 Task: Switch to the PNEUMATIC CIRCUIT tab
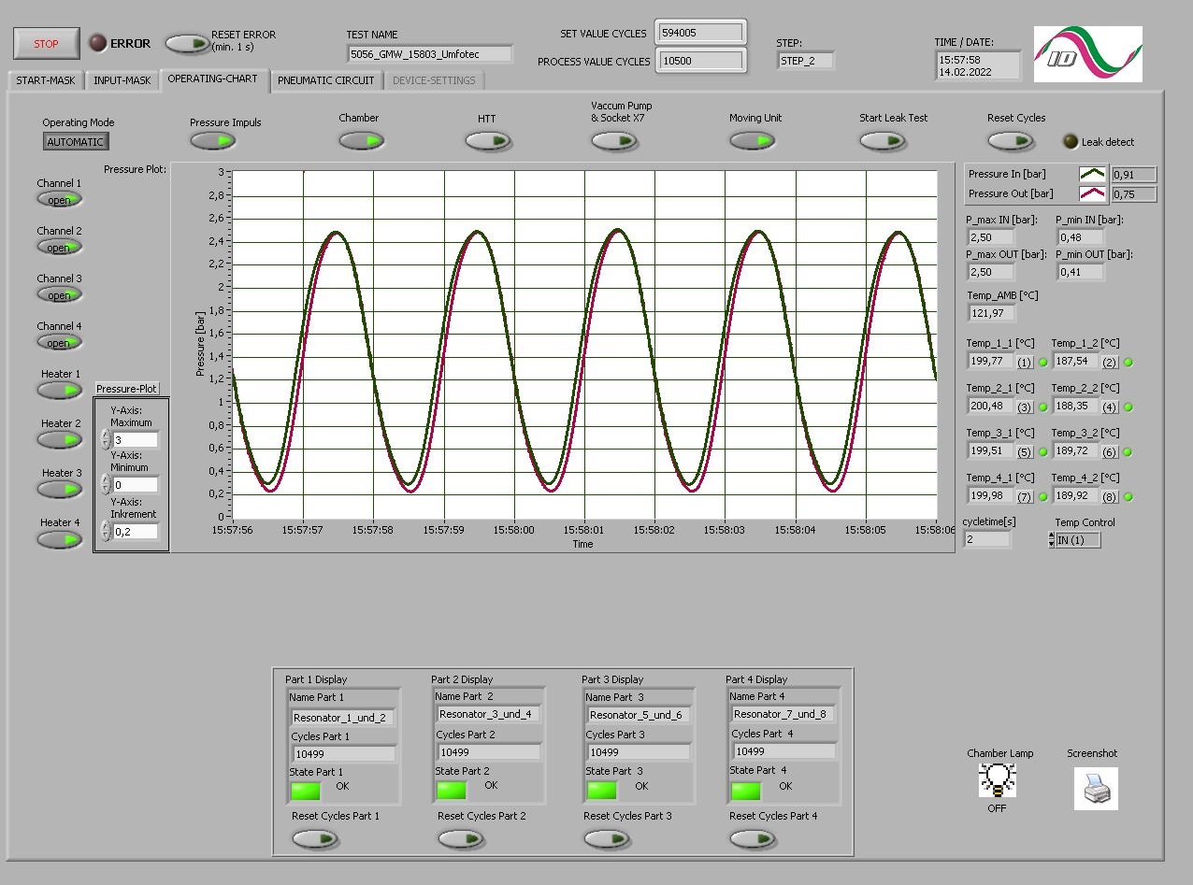pyautogui.click(x=326, y=80)
